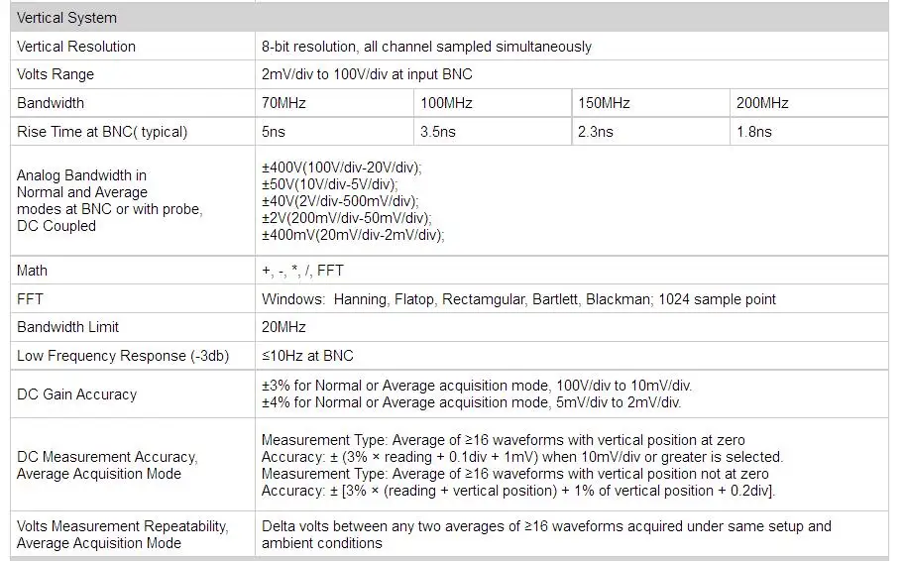Select the 3.5ns rise time value
The width and height of the screenshot is (904, 561).
[437, 132]
